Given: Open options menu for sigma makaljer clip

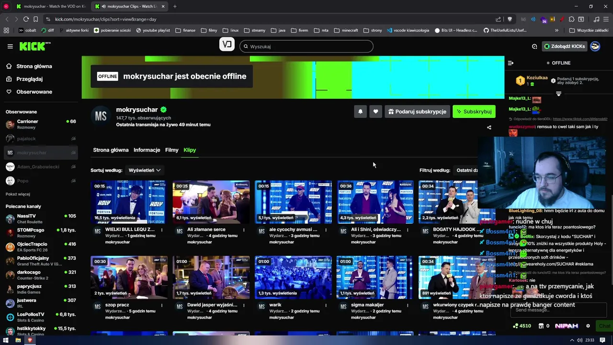Looking at the screenshot, I should click(x=408, y=305).
